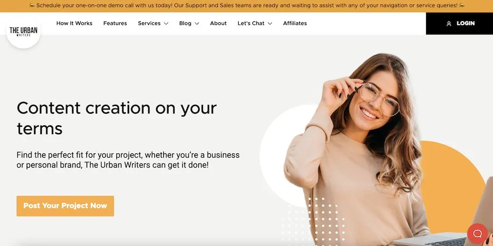Click the emoji icon ending the banner
Viewport: 493px width, 246px height.
coord(462,5)
